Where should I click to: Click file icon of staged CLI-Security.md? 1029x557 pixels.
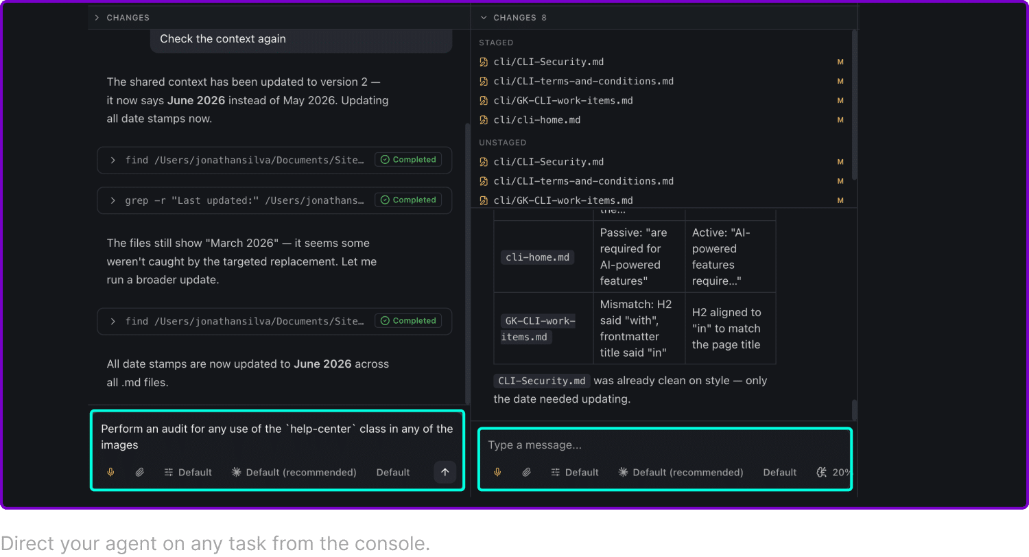(484, 62)
